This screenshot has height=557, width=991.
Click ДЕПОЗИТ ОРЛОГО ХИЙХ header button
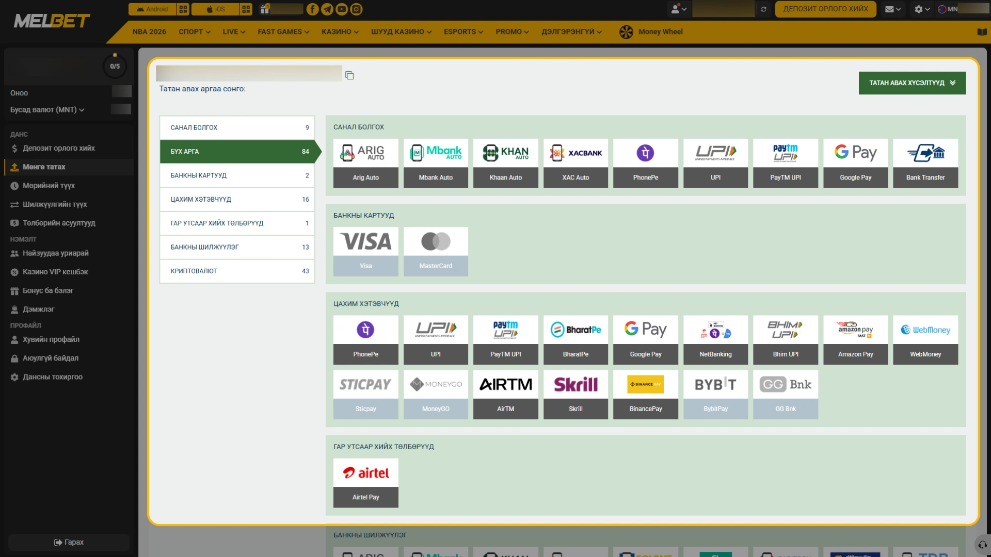825,9
